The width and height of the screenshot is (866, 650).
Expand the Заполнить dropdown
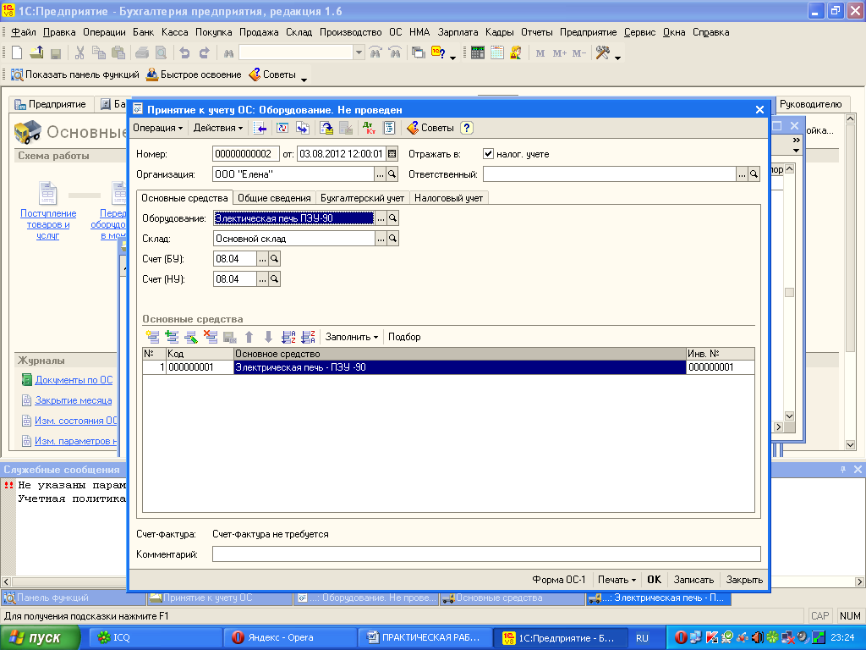pyautogui.click(x=351, y=337)
